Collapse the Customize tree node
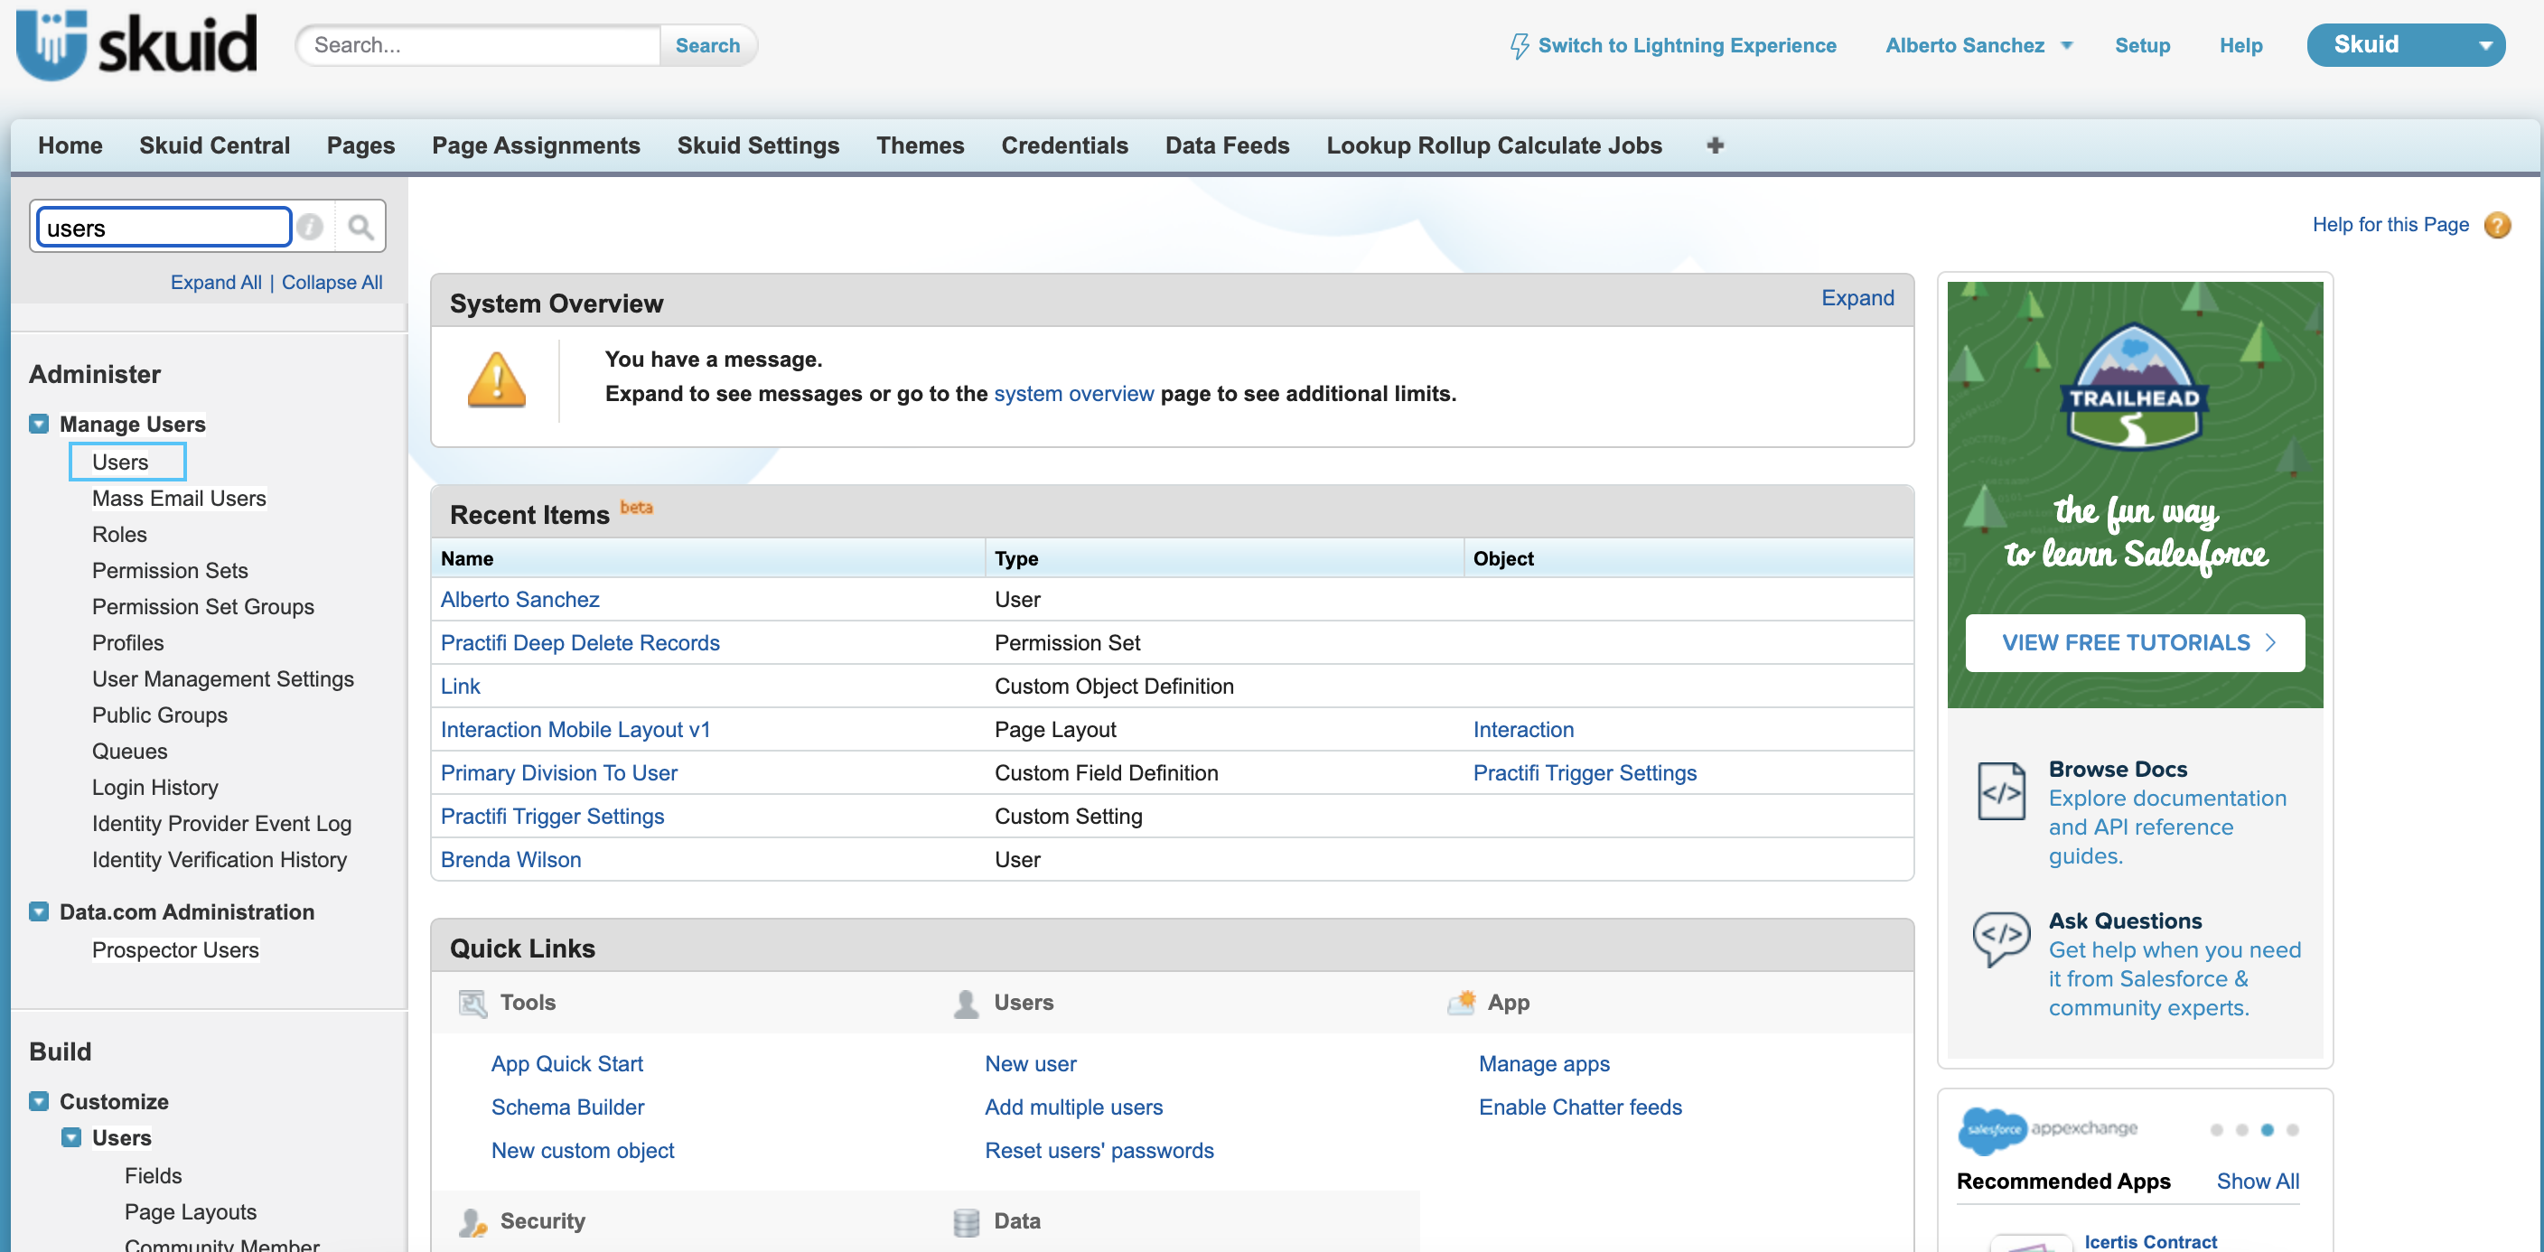The image size is (2544, 1252). point(39,1102)
